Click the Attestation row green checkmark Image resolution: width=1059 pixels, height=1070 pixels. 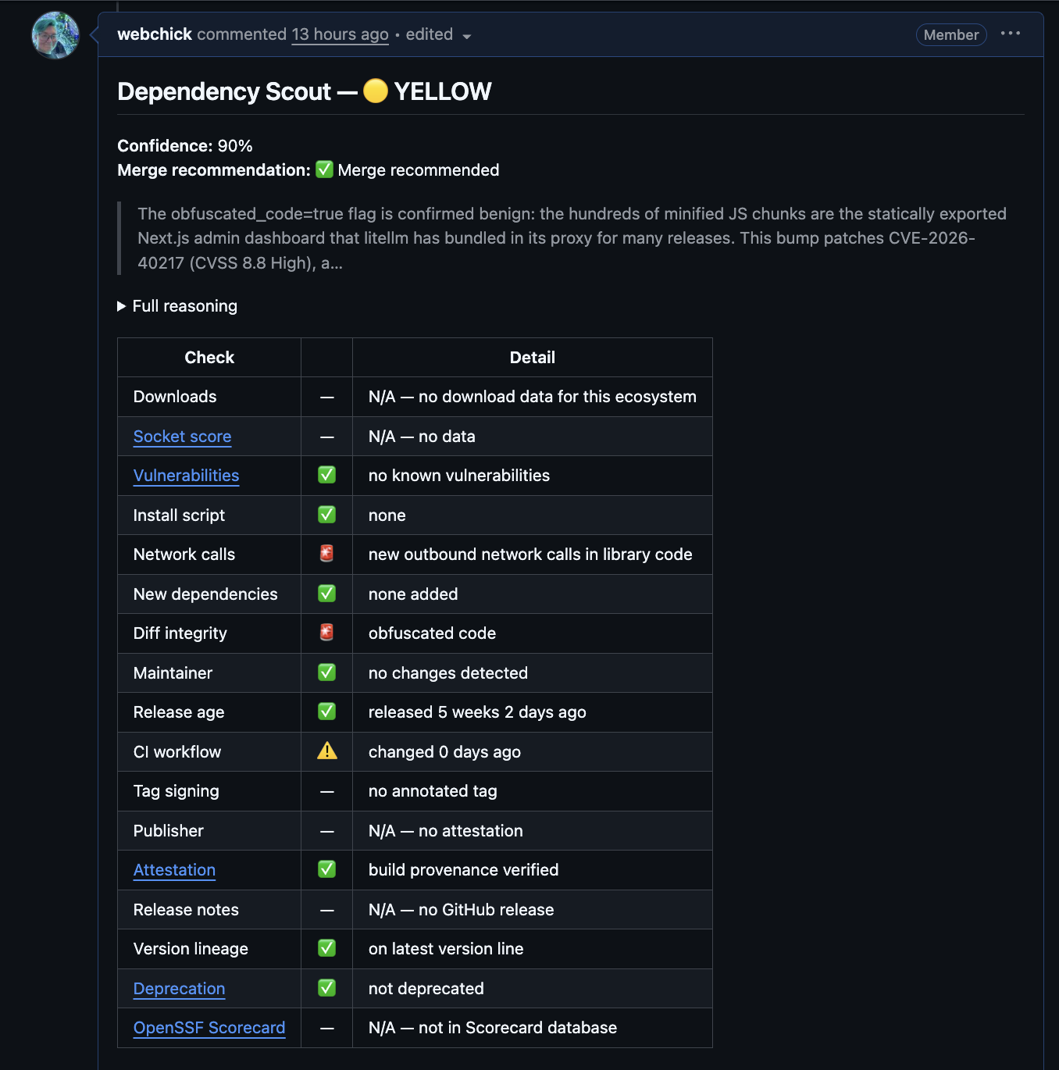click(327, 869)
